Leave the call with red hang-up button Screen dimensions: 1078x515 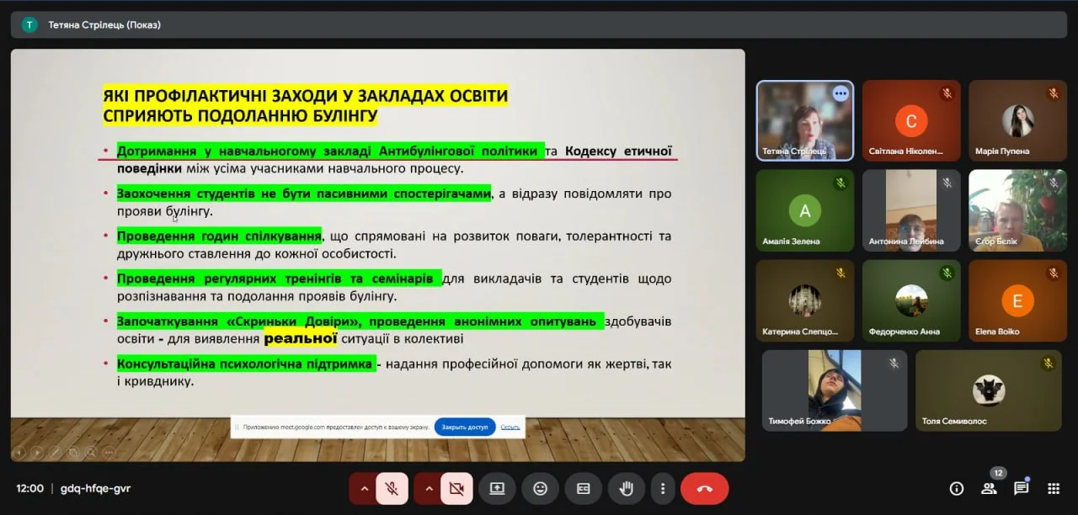click(x=704, y=488)
